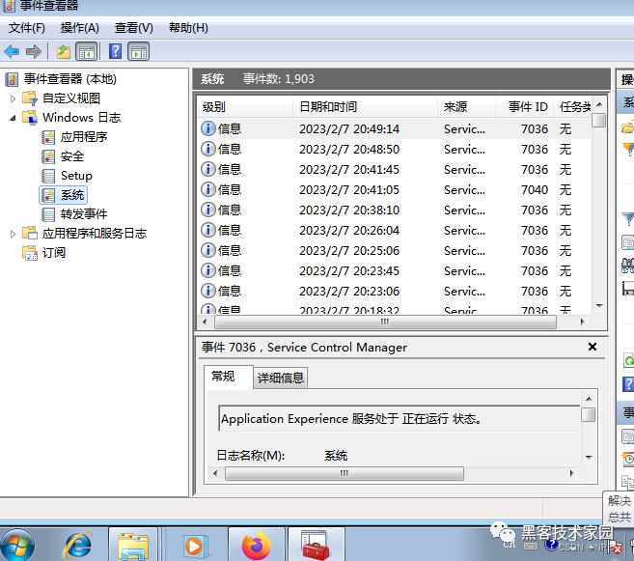Select the event at 2023/2/7 20:48:50
Image resolution: width=634 pixels, height=561 pixels.
click(x=394, y=150)
